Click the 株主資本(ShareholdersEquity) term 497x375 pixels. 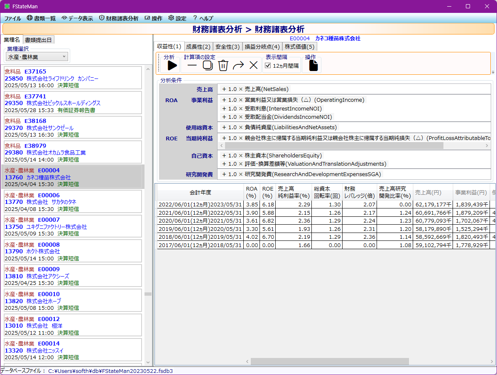coord(272,155)
